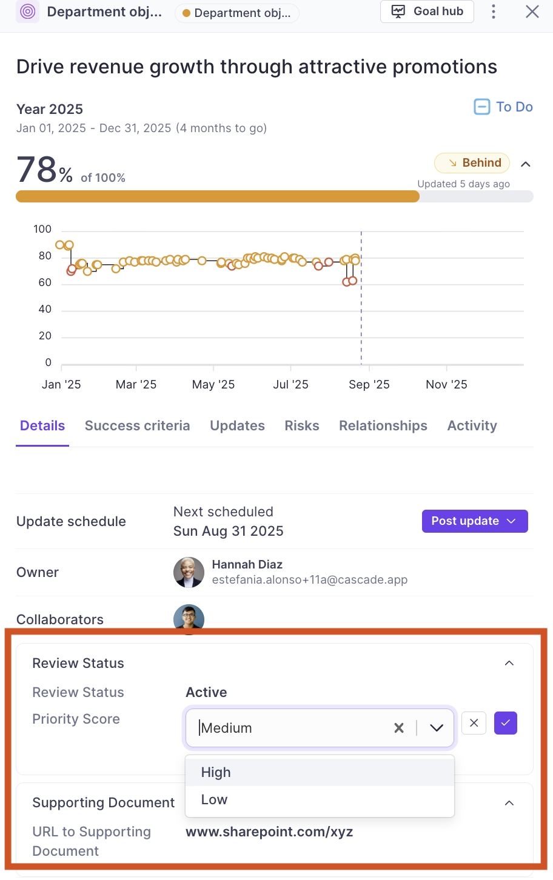The height and width of the screenshot is (880, 553).
Task: Toggle the Priority Score dropdown arrow
Action: pyautogui.click(x=437, y=728)
